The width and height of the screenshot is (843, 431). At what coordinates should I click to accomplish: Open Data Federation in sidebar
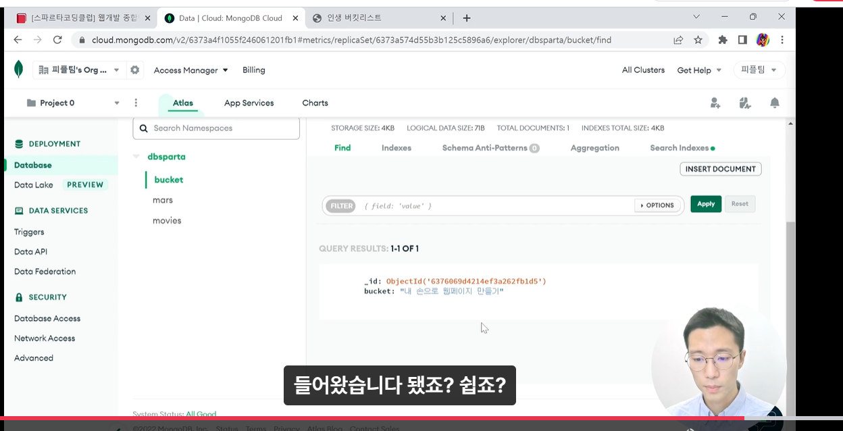click(x=45, y=272)
